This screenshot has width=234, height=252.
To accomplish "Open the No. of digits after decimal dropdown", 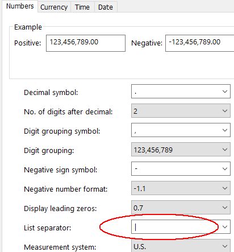I will point(181,111).
